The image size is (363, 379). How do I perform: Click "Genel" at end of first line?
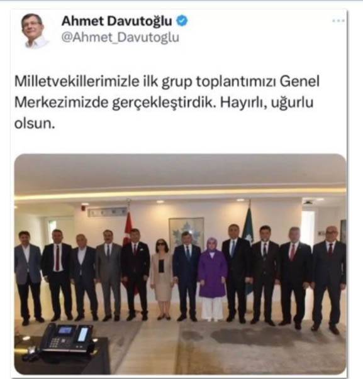pyautogui.click(x=300, y=81)
